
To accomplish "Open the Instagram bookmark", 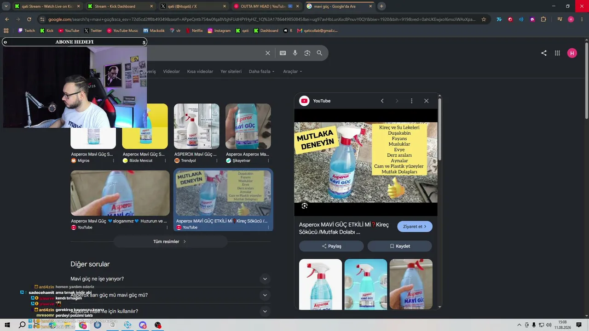I will point(219,31).
